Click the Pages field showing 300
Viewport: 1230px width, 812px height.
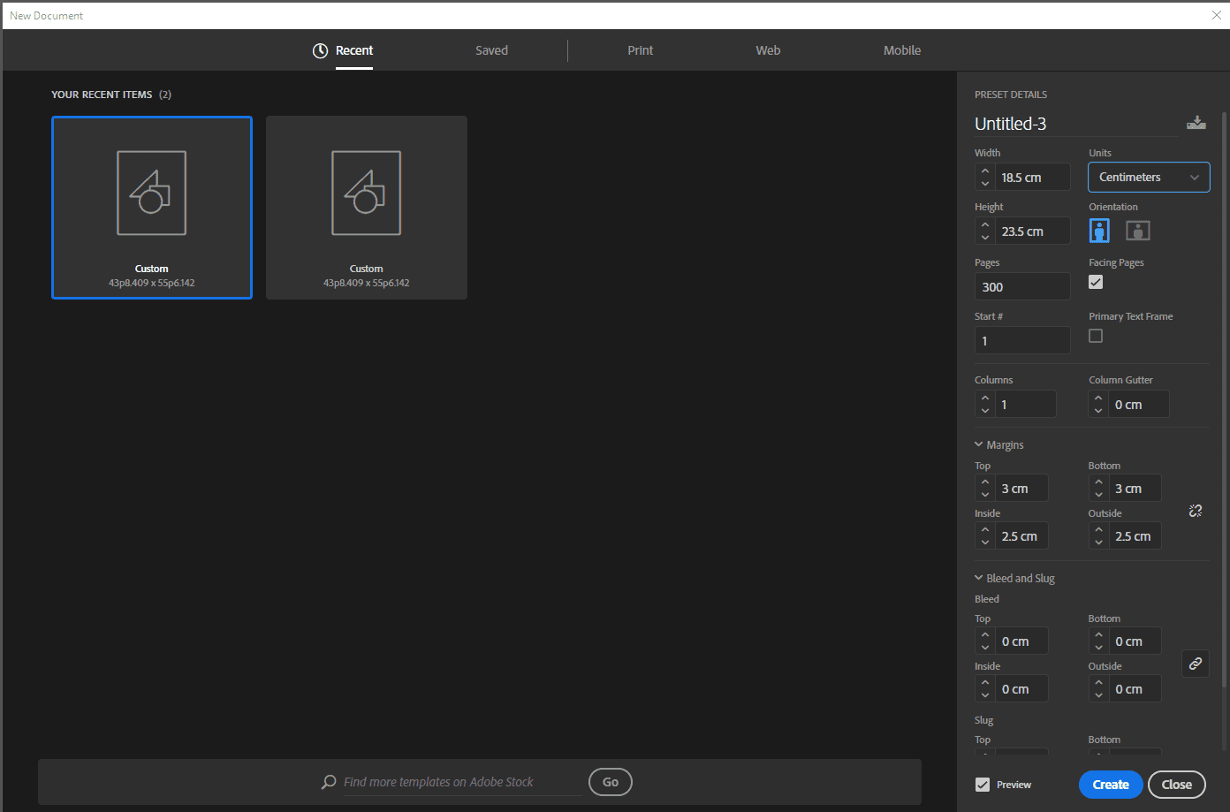coord(1022,287)
